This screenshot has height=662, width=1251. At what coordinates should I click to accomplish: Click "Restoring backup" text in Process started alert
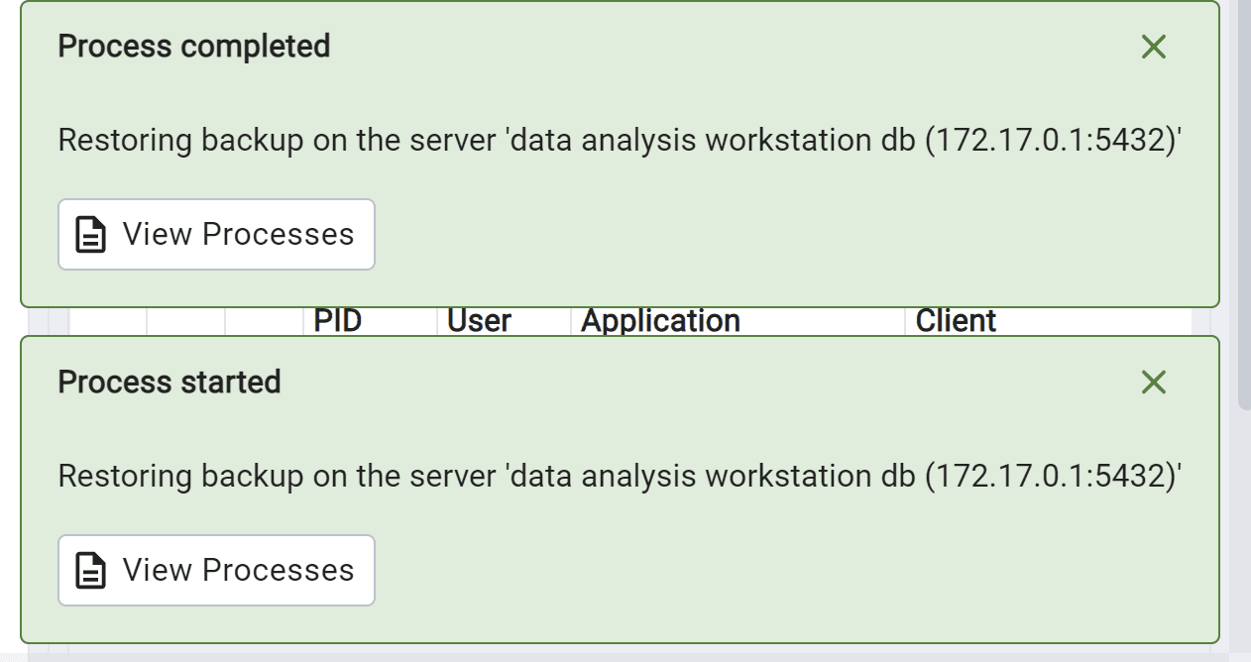(x=180, y=477)
